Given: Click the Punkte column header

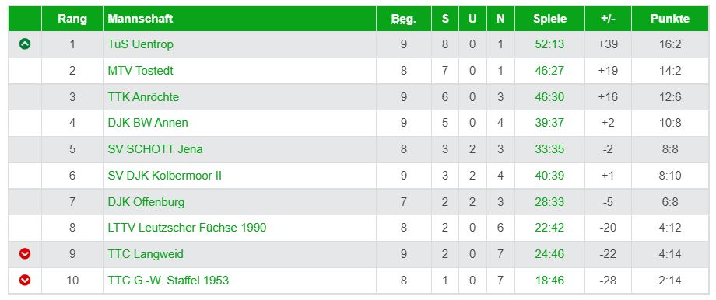Looking at the screenshot, I should pos(670,19).
